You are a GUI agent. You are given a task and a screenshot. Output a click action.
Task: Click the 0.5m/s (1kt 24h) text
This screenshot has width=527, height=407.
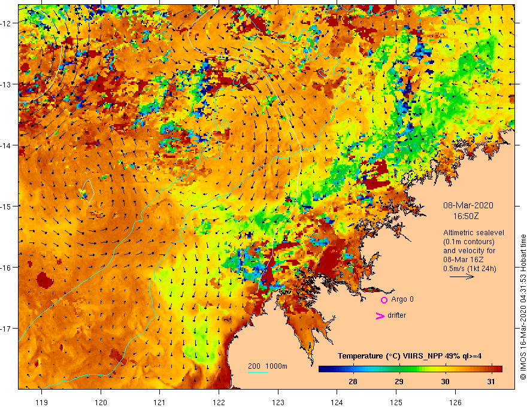(x=470, y=269)
